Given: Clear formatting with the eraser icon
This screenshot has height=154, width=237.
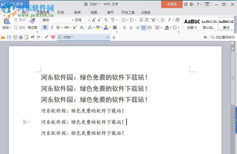Looking at the screenshot, I should pos(106,20).
